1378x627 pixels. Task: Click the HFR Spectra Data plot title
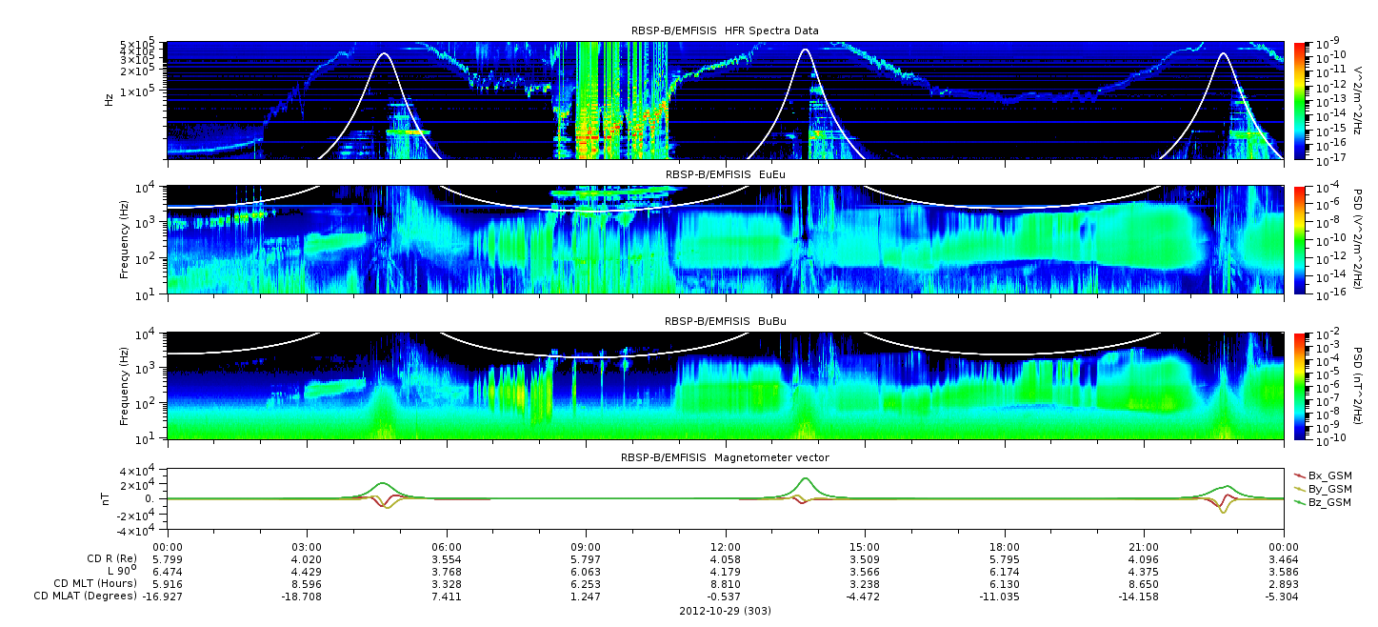click(x=725, y=30)
